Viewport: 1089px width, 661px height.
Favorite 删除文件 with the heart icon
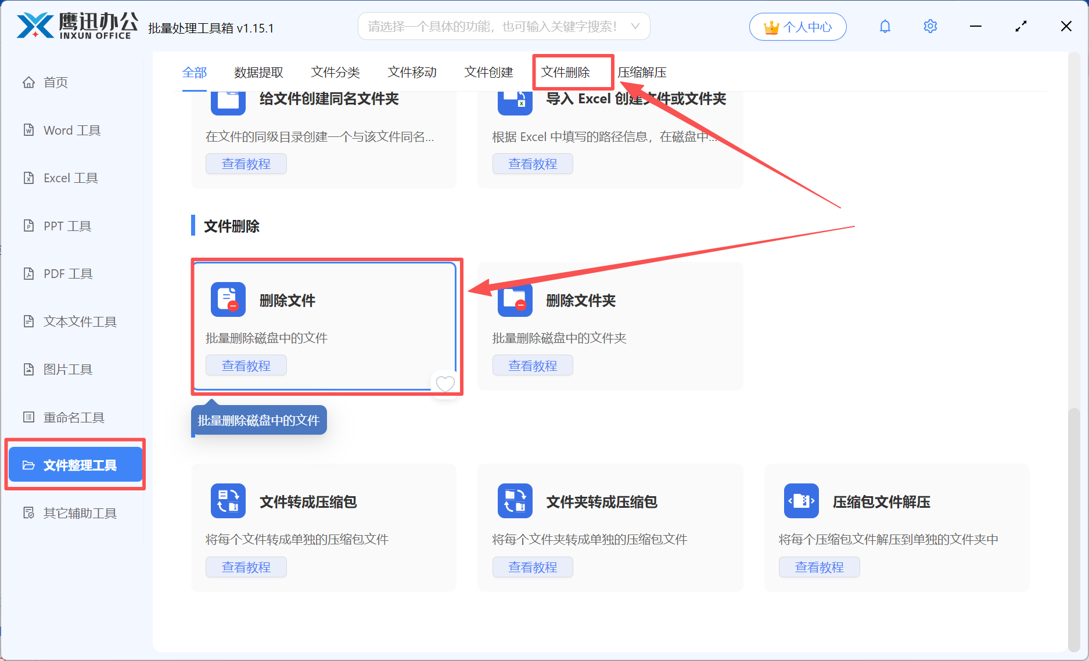coord(445,384)
